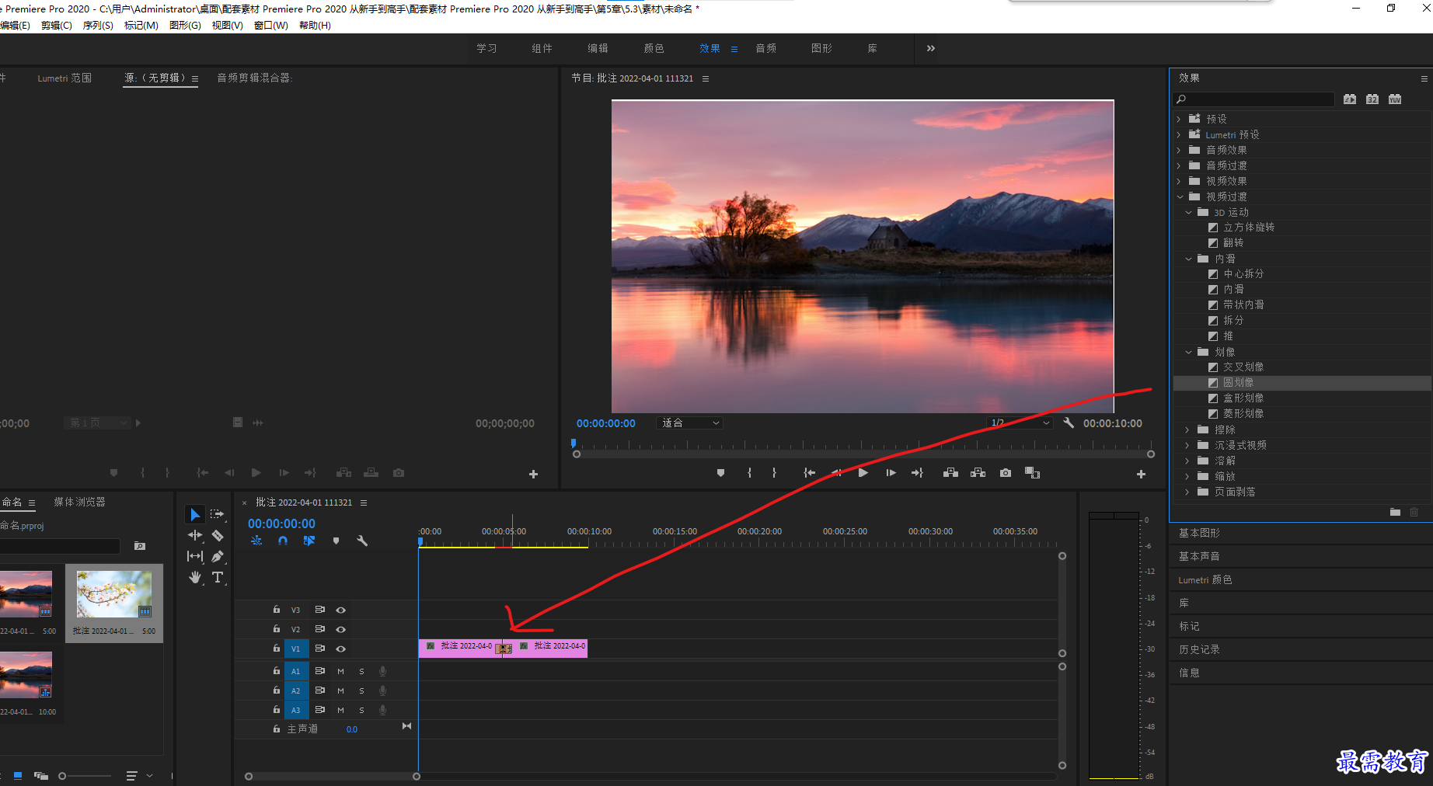This screenshot has width=1433, height=786.
Task: Hide video track V2 output
Action: [x=340, y=630]
